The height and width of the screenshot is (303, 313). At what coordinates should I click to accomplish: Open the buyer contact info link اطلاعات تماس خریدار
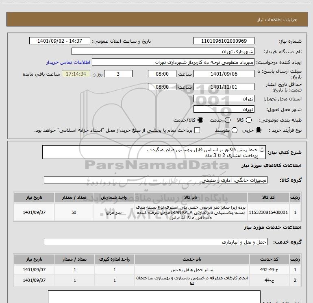(68, 62)
